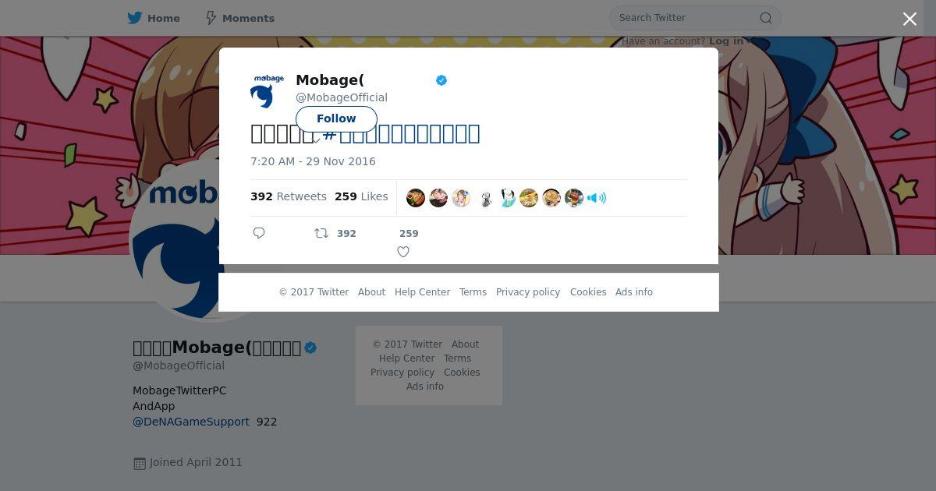Viewport: 936px width, 491px height.
Task: Reply to the tweet using the speech bubble icon
Action: click(x=259, y=233)
